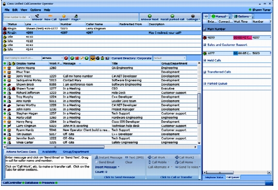Click Recall parked call

pos(172,18)
